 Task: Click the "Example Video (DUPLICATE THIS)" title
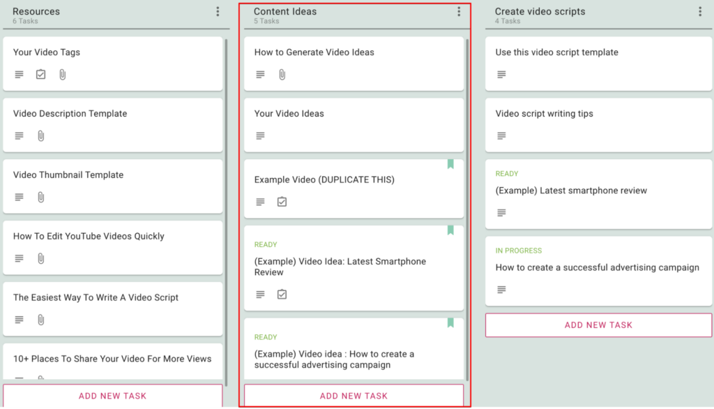[324, 179]
